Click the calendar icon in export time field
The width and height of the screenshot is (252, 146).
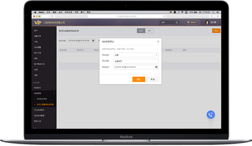tap(156, 67)
